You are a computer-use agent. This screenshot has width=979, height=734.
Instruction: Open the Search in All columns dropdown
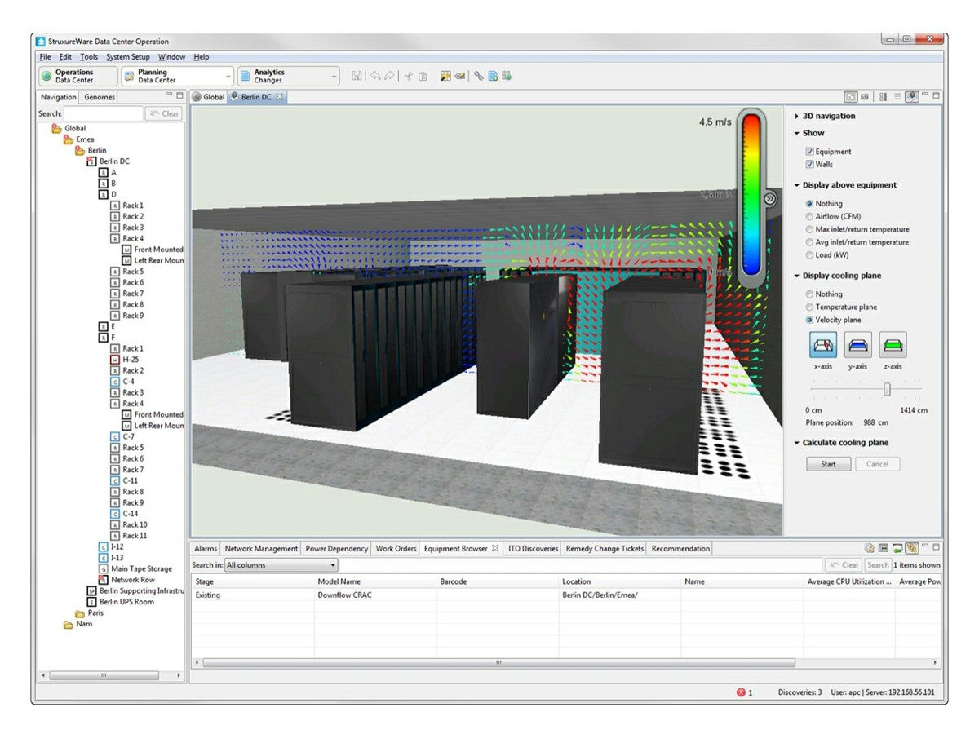[281, 565]
